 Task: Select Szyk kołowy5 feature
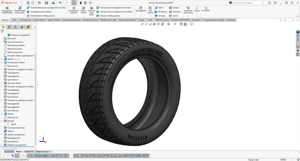point(13,111)
